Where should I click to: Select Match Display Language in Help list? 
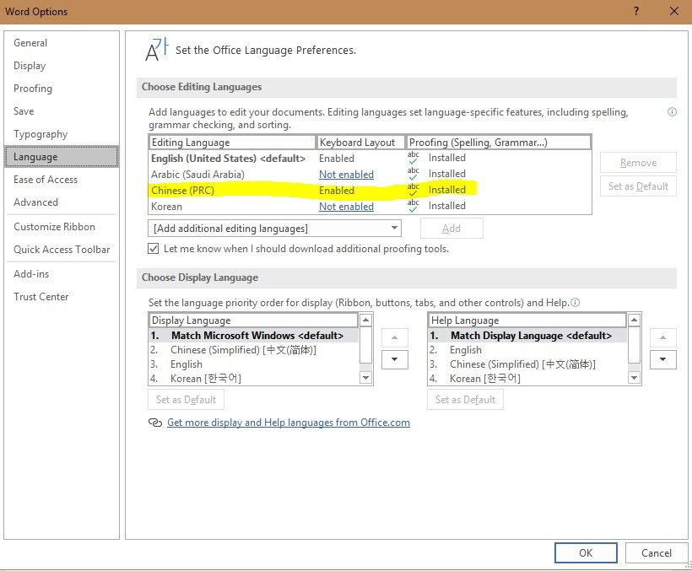coord(527,336)
